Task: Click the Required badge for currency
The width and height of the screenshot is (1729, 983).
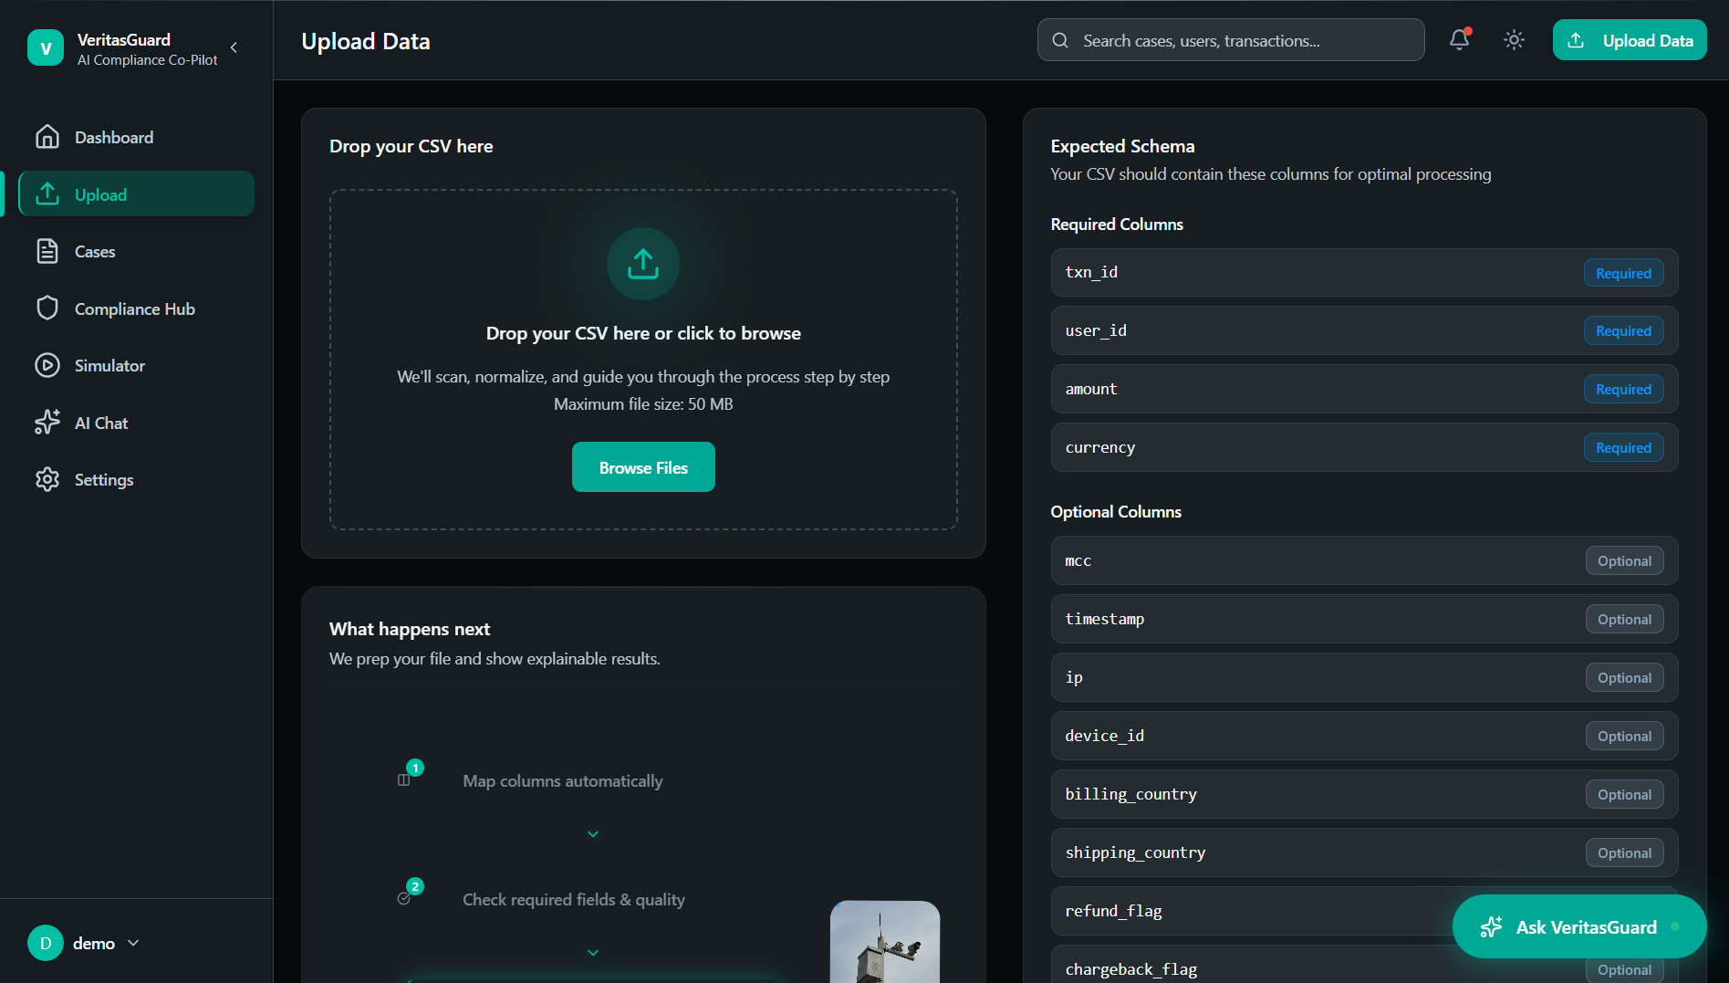Action: pos(1623,448)
